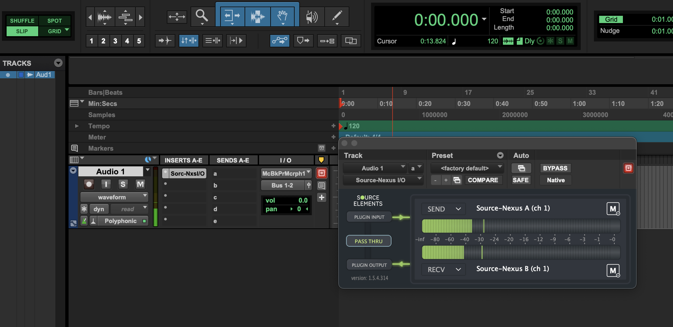The height and width of the screenshot is (327, 673).
Task: Record-enable the Audio 1 track
Action: (x=89, y=184)
